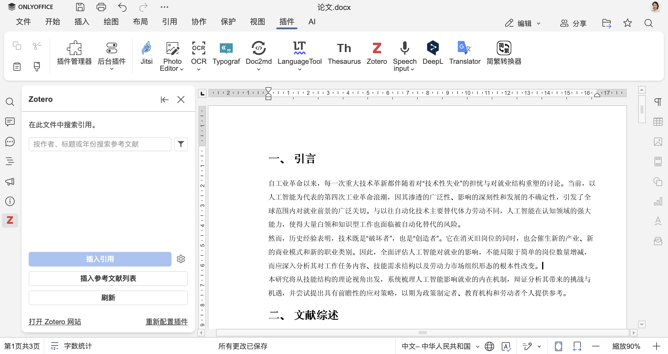This screenshot has height=354, width=668.
Task: Switch to the AI ribbon tab
Action: (x=312, y=22)
